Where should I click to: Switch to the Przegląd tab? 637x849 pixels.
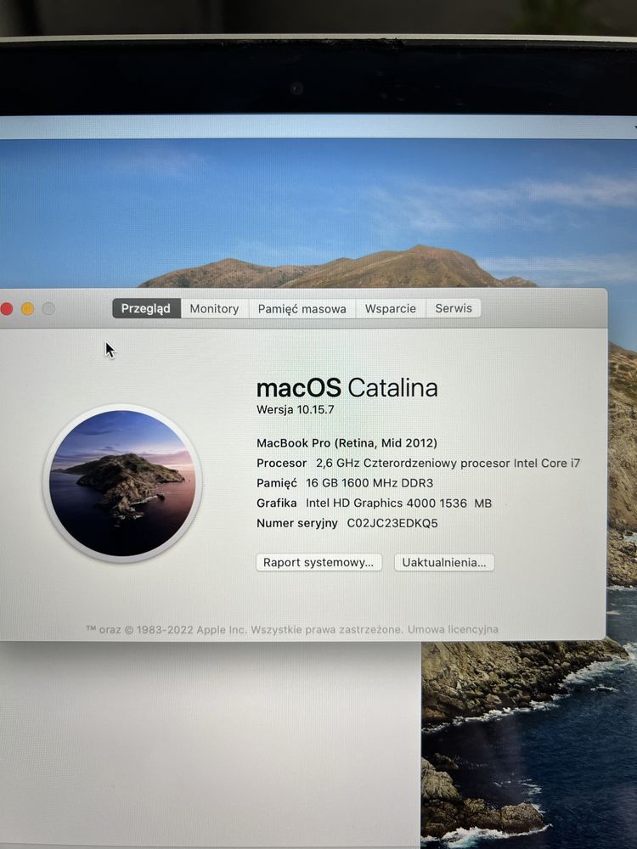(x=146, y=309)
